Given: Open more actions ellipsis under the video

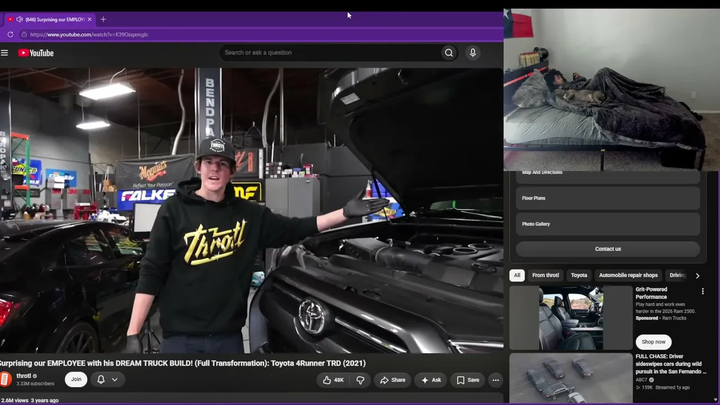Looking at the screenshot, I should click(x=496, y=380).
